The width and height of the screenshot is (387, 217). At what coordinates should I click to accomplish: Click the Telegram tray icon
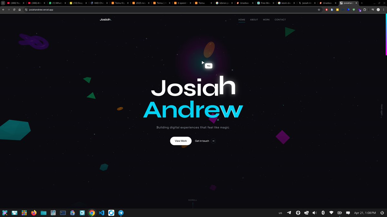(x=289, y=212)
